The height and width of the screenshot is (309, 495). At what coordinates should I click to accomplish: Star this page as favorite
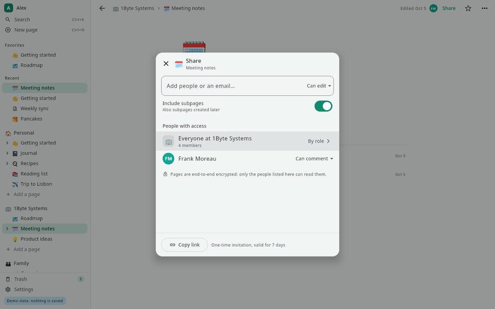click(x=468, y=8)
